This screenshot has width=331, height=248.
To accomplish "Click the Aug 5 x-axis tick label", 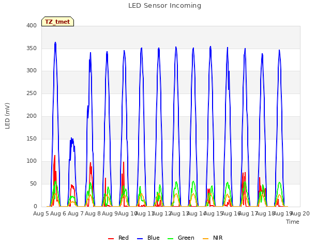I will 41,213.
